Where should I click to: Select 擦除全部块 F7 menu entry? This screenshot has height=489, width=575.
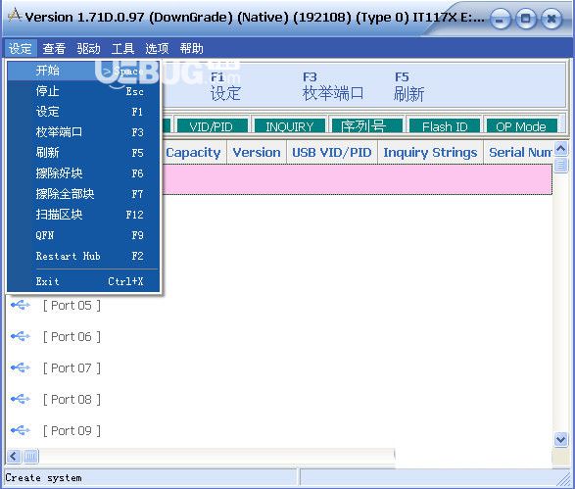(x=83, y=194)
